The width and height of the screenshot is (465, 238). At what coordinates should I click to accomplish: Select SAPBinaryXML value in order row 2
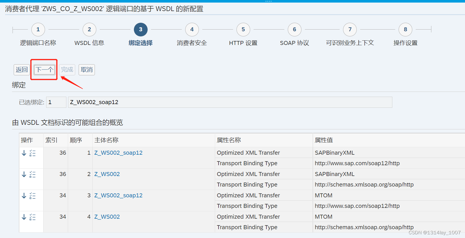(335, 174)
